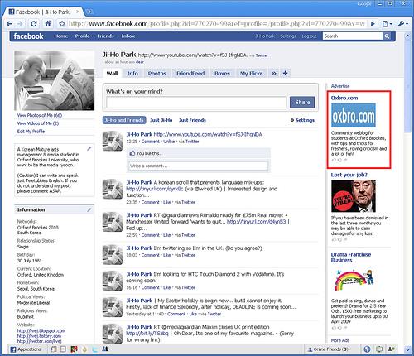
Task: Open Online Friends (3) chat list
Action: [x=328, y=349]
